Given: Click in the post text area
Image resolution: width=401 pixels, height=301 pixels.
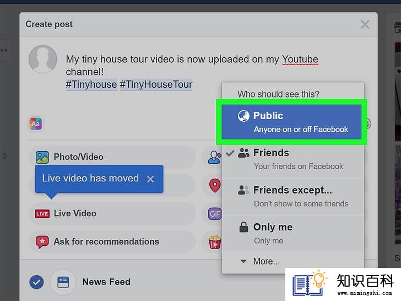Looking at the screenshot, I should pyautogui.click(x=192, y=72).
